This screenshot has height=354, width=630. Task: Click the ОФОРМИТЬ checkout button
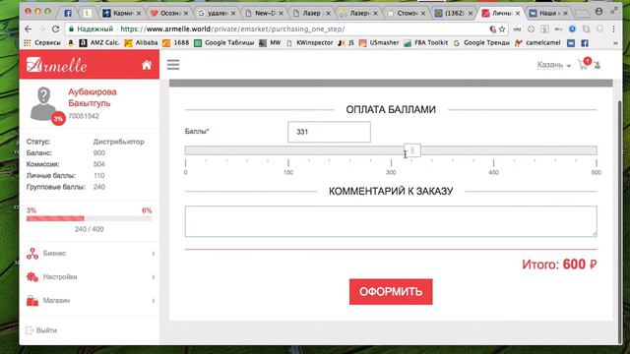click(391, 292)
